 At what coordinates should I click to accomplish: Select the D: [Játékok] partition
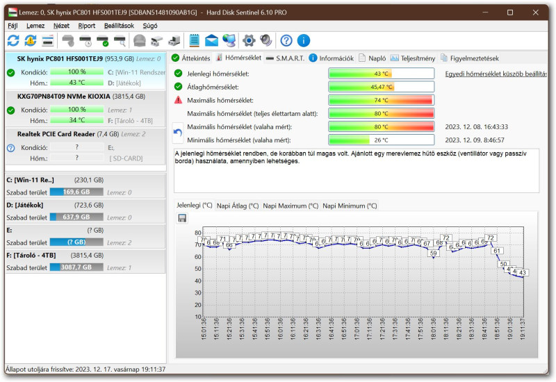(x=85, y=211)
